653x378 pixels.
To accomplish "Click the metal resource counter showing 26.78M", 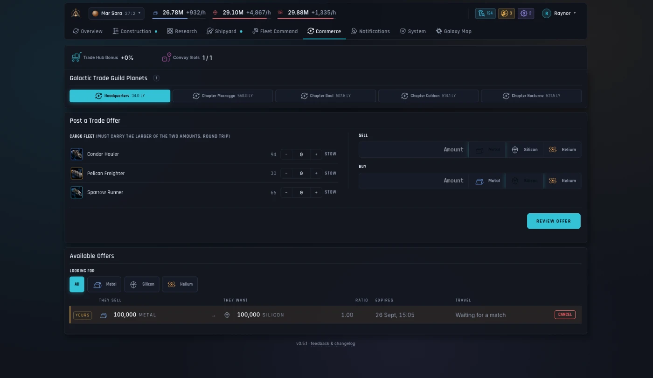I will point(179,13).
